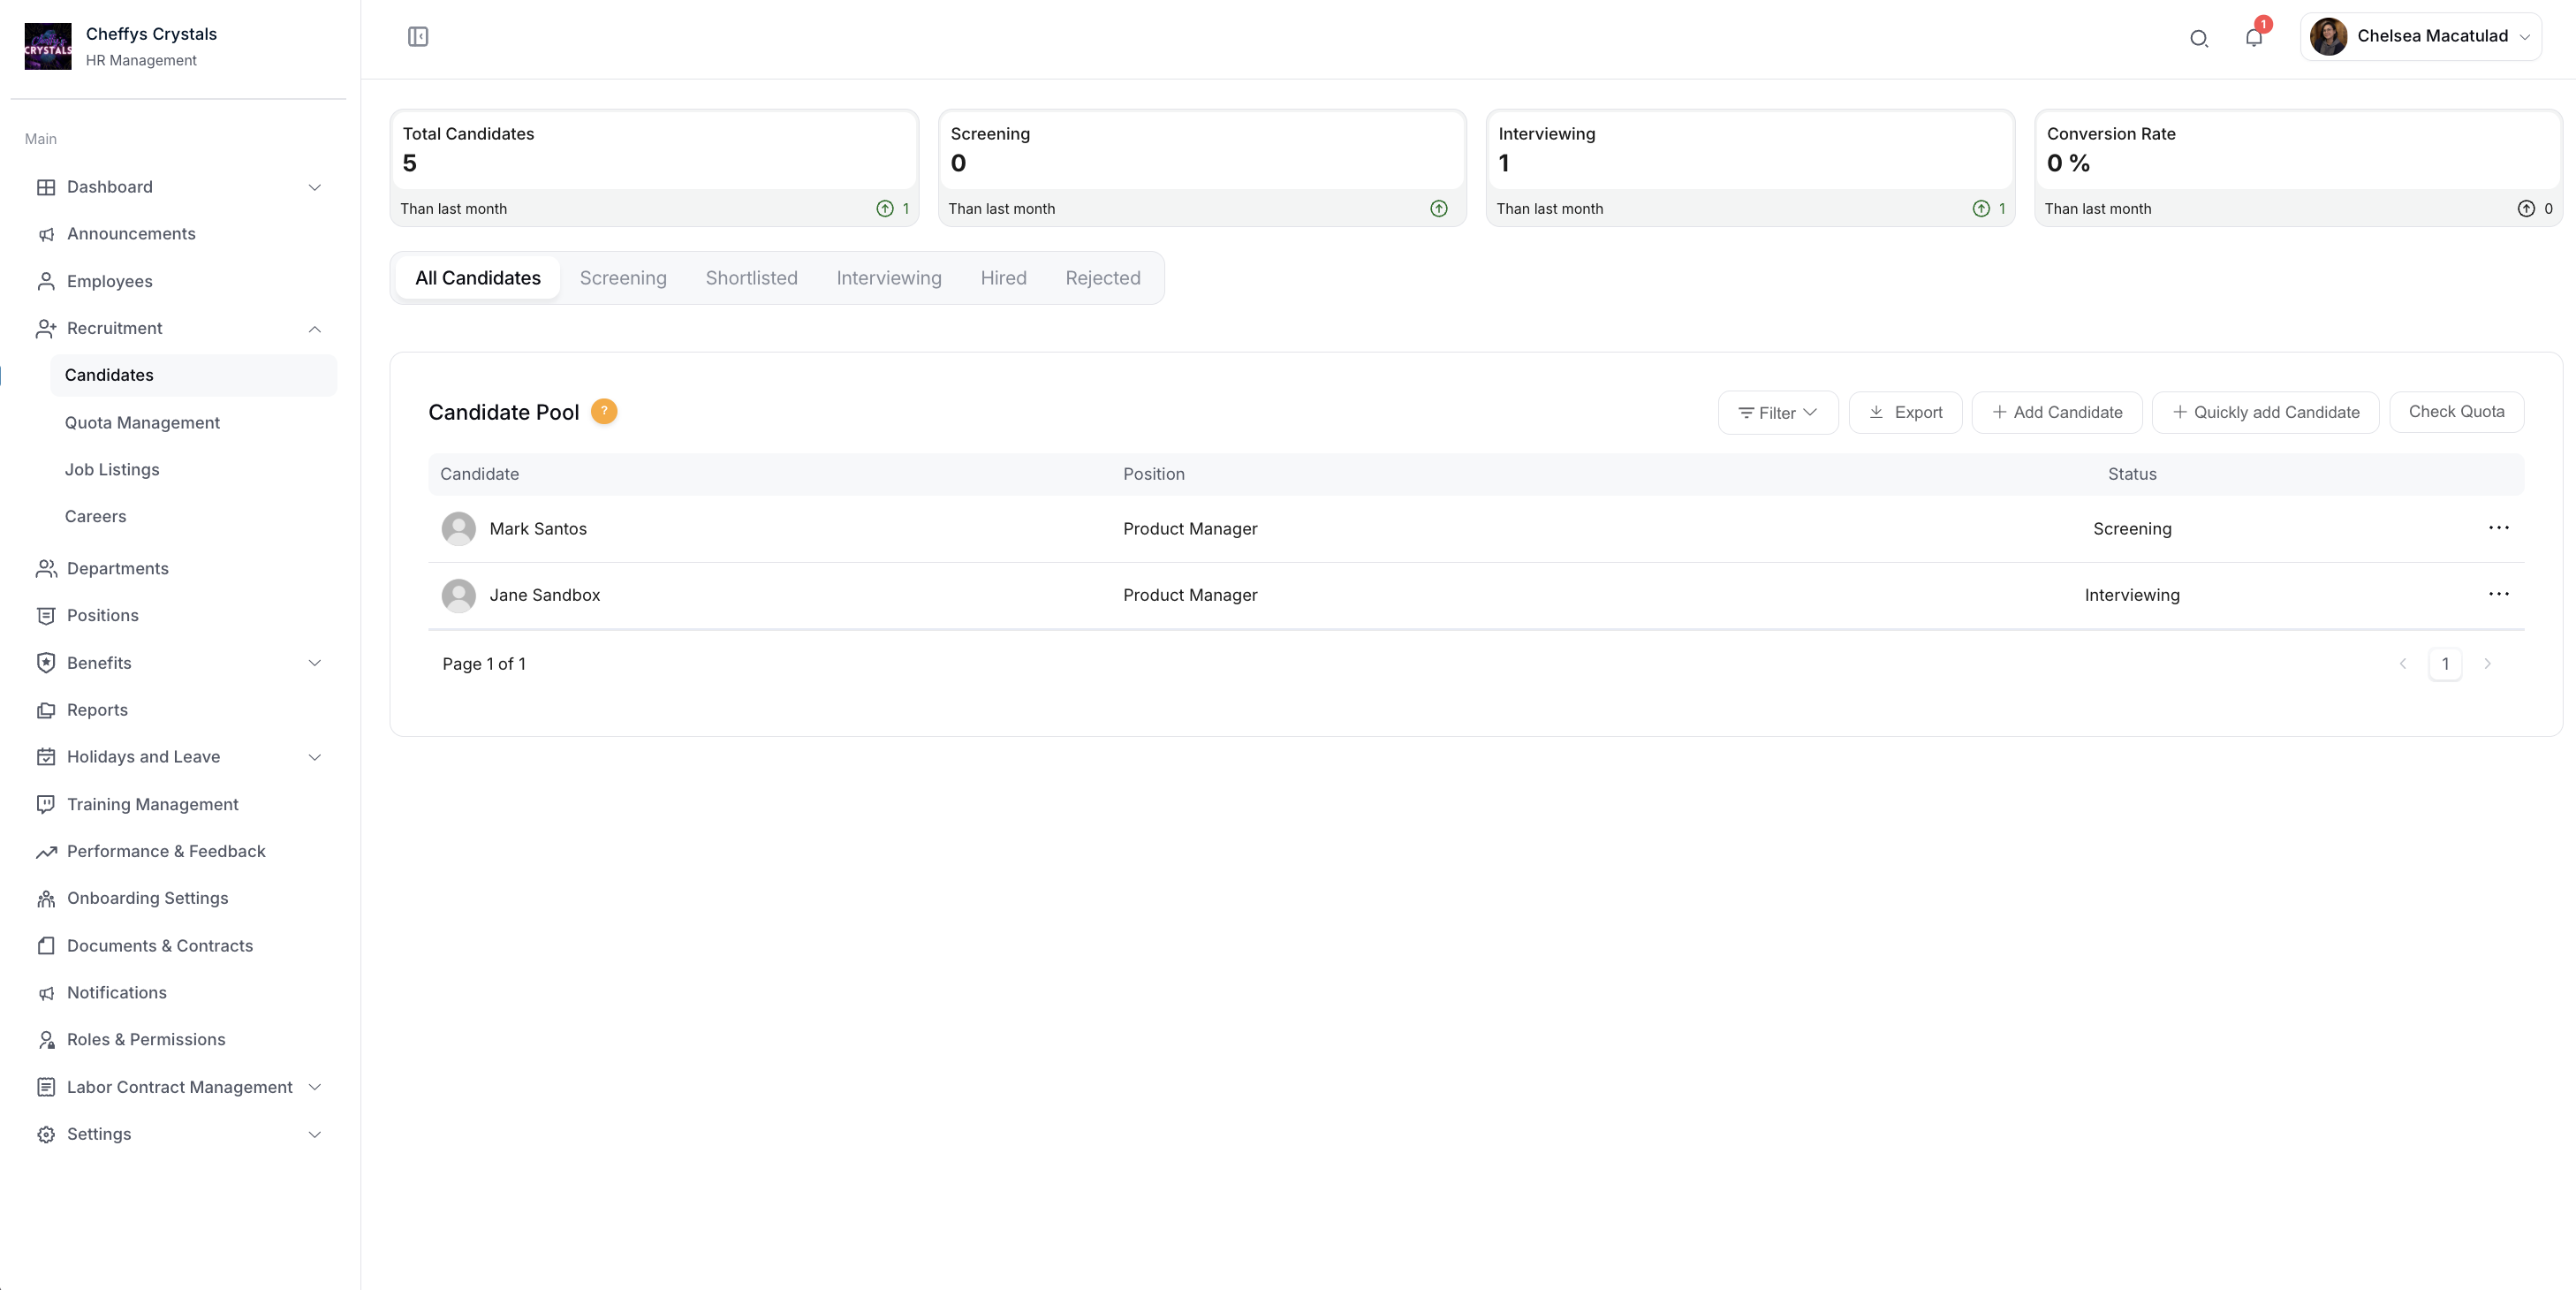Open the search magnifier icon
This screenshot has height=1290, width=2576.
(2199, 39)
